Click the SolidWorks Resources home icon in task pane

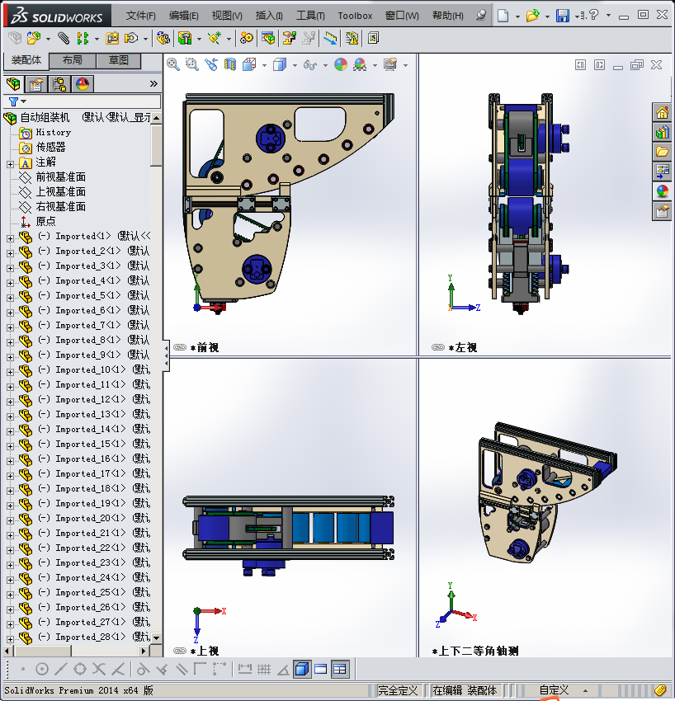pyautogui.click(x=663, y=112)
